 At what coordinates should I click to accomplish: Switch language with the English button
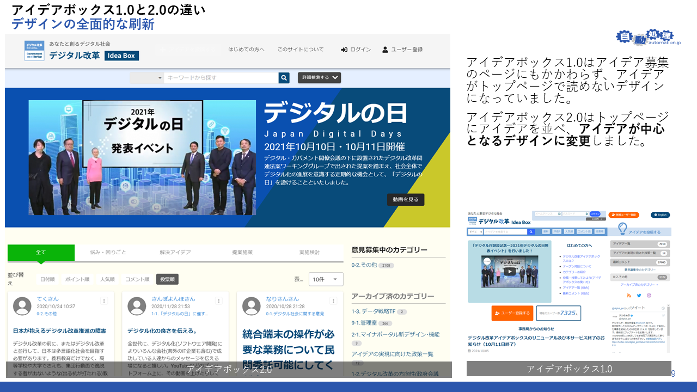click(x=660, y=215)
